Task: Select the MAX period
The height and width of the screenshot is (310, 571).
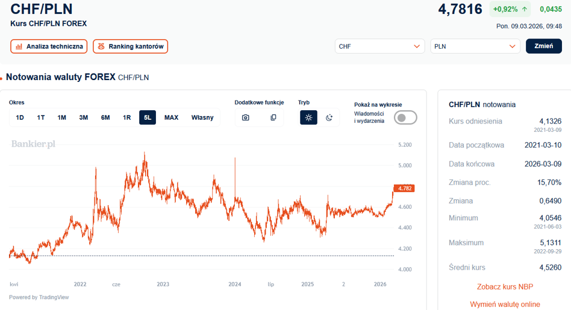Action: 171,117
